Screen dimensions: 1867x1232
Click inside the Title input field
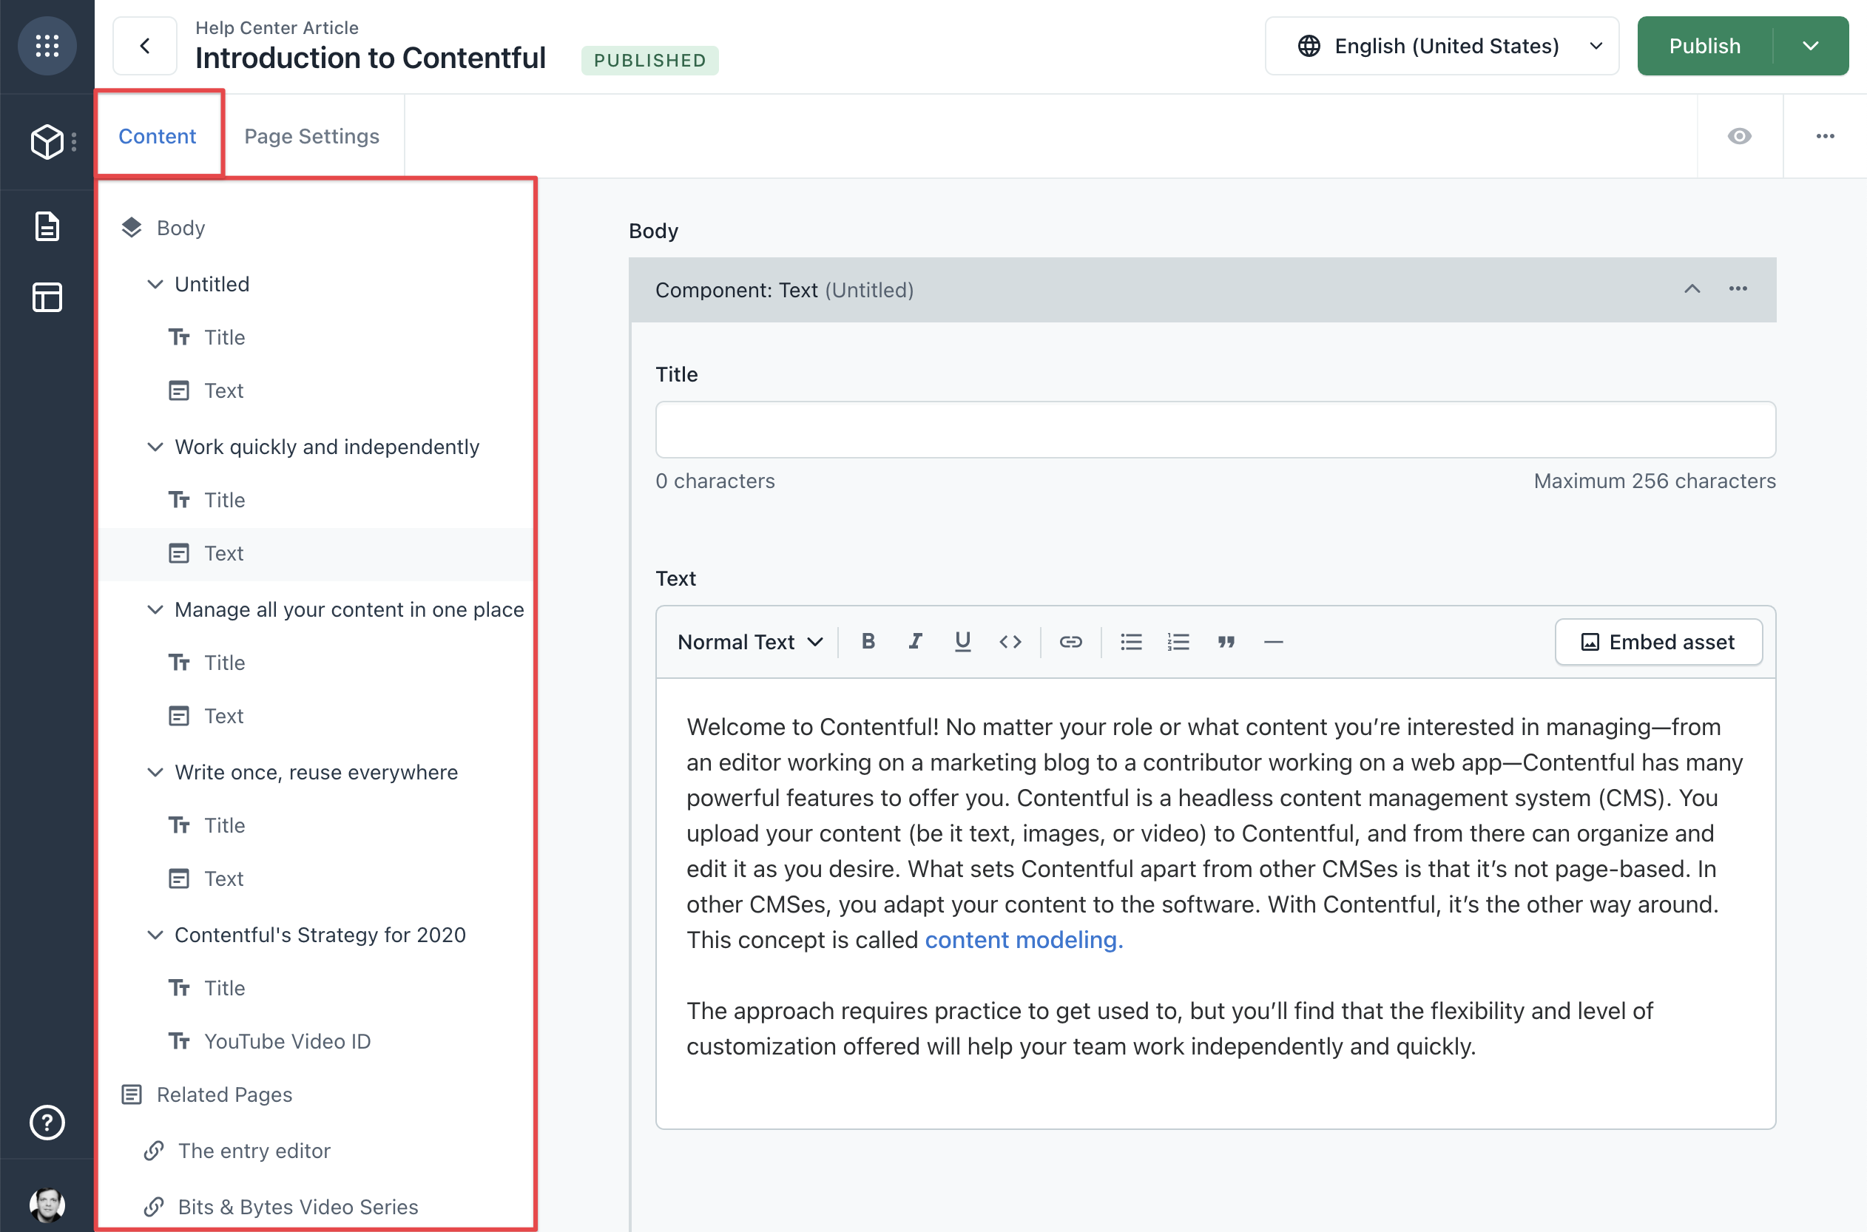1215,429
